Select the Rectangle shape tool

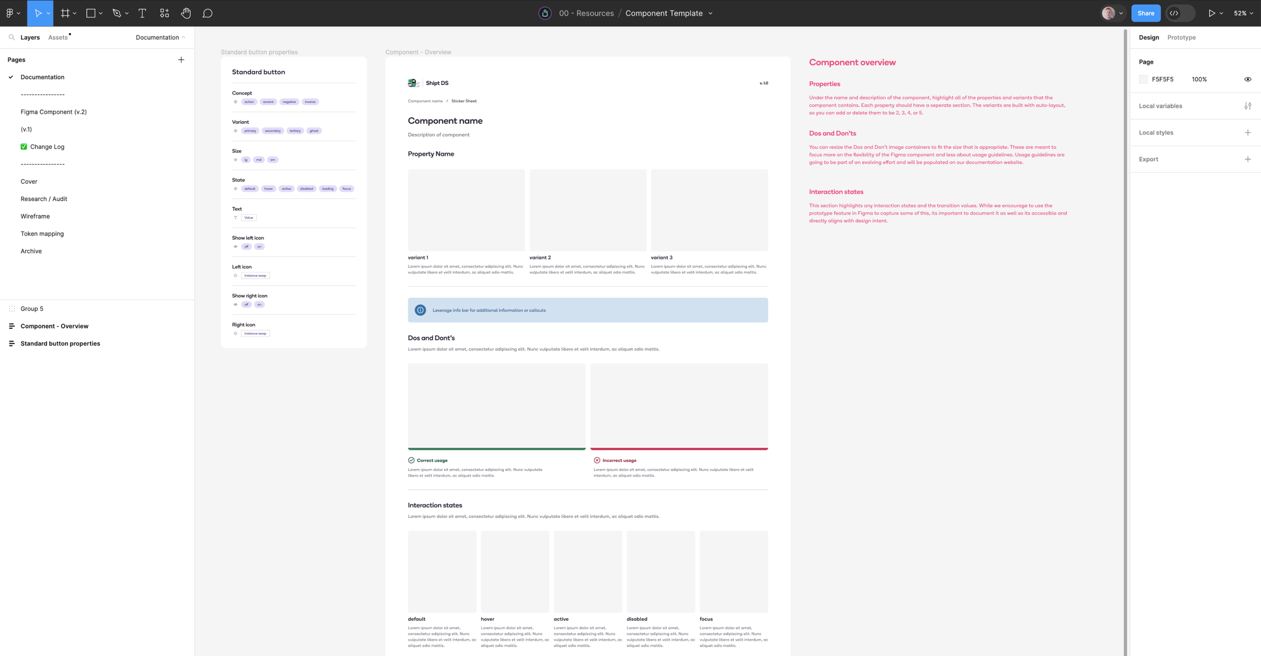coord(91,13)
